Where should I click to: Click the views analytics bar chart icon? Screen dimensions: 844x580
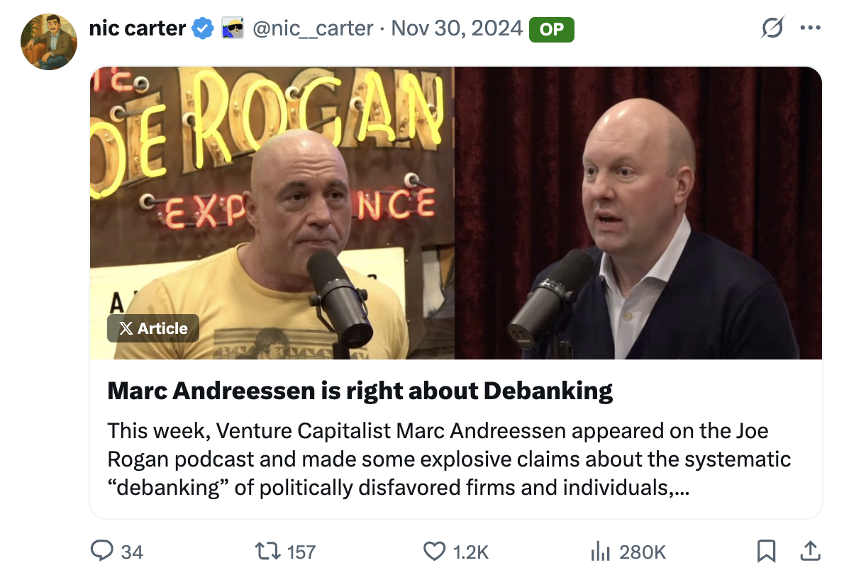[x=601, y=551]
